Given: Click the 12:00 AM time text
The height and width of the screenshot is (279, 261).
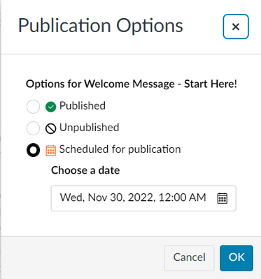Looking at the screenshot, I should coord(182,197).
